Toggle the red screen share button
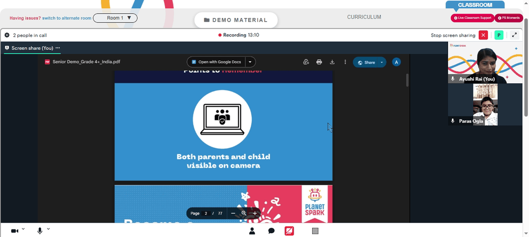Screen dimensions: 529x237 [289, 231]
